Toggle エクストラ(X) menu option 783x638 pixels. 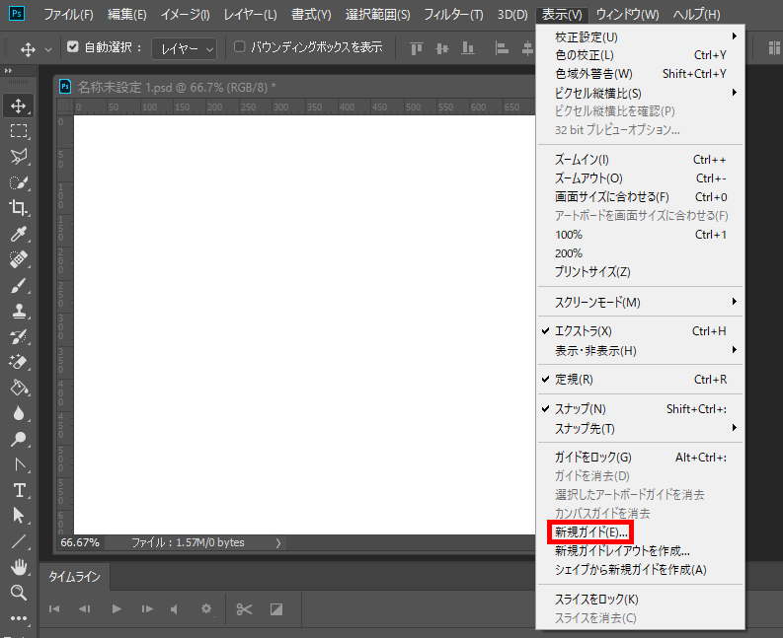(x=640, y=331)
